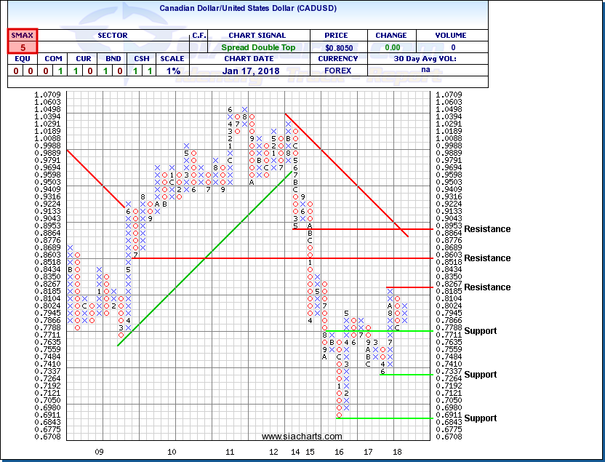Click the SECTOR header cell
Screen dimensions: 605x462
(112, 35)
